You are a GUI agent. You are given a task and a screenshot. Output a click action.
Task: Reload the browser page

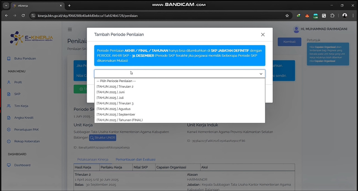tap(23, 16)
